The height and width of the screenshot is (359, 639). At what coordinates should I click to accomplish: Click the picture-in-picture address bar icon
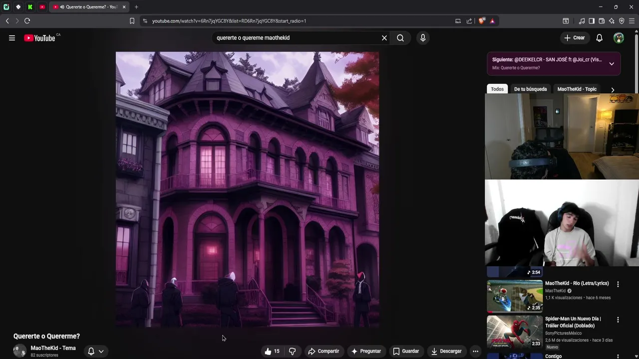pos(458,21)
